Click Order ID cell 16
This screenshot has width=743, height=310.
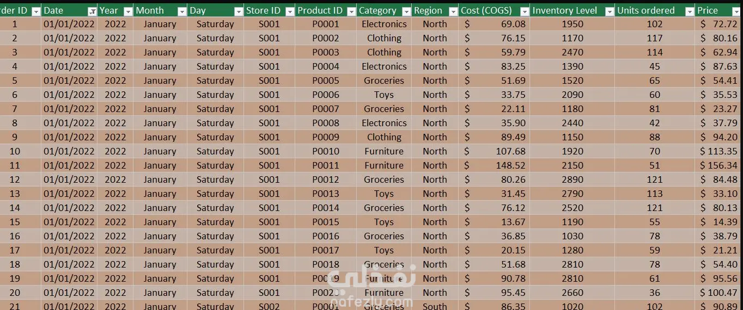20,236
